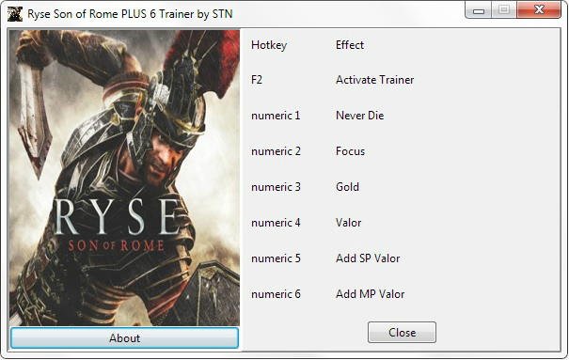The width and height of the screenshot is (569, 360).
Task: Click the Effect column header
Action: coord(350,45)
